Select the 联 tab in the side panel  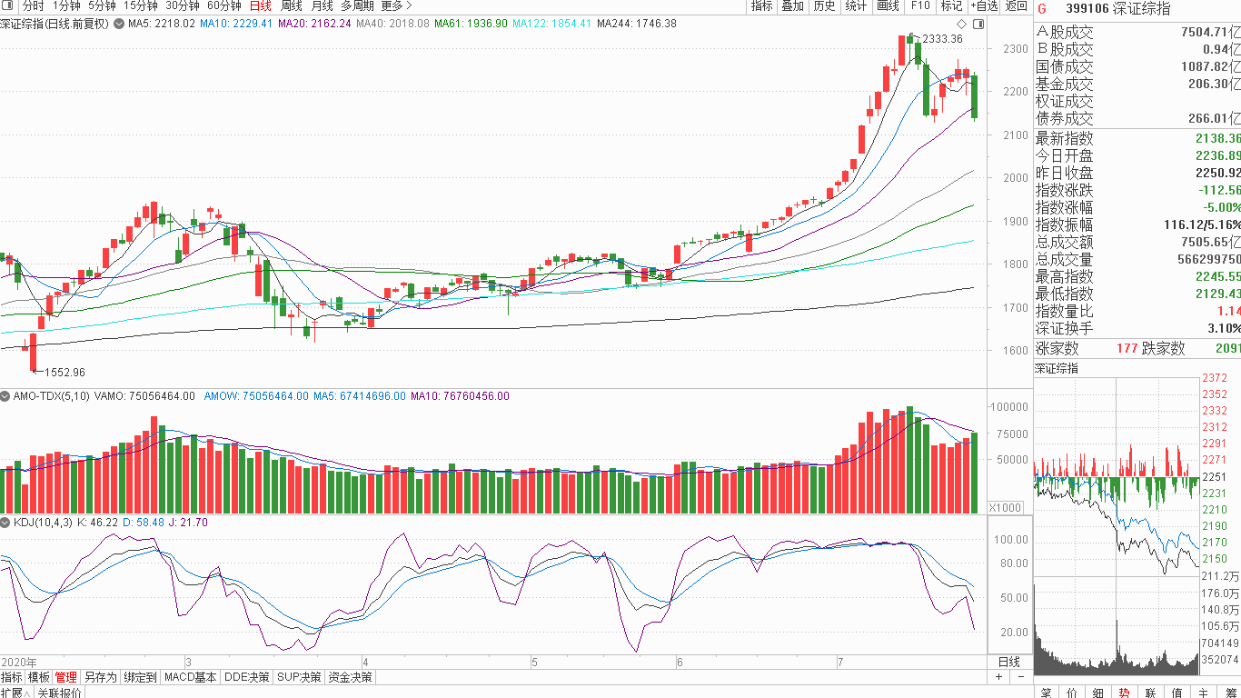point(1151,693)
